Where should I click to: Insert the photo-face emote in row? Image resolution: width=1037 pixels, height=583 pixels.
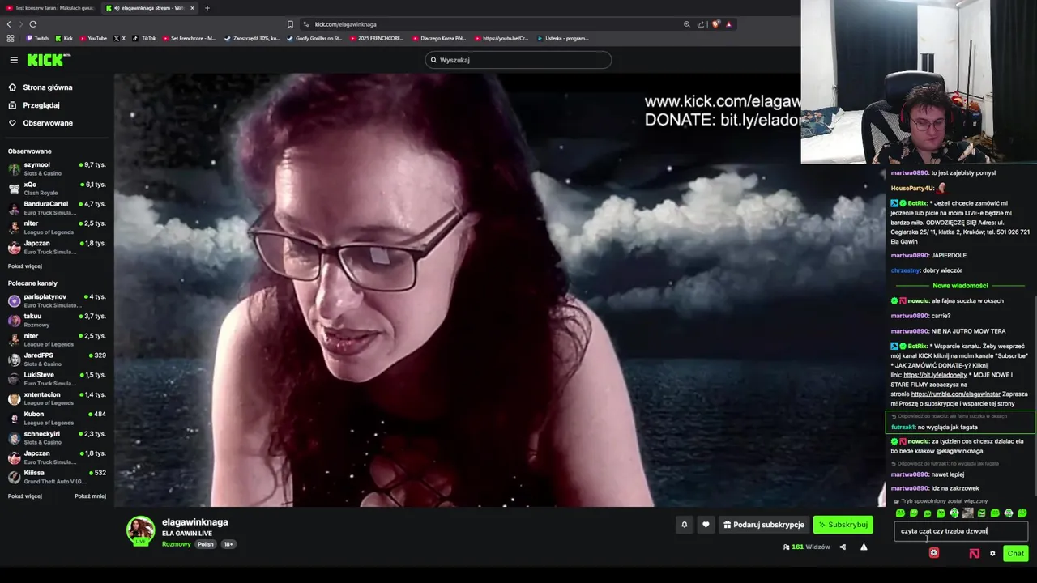968,513
